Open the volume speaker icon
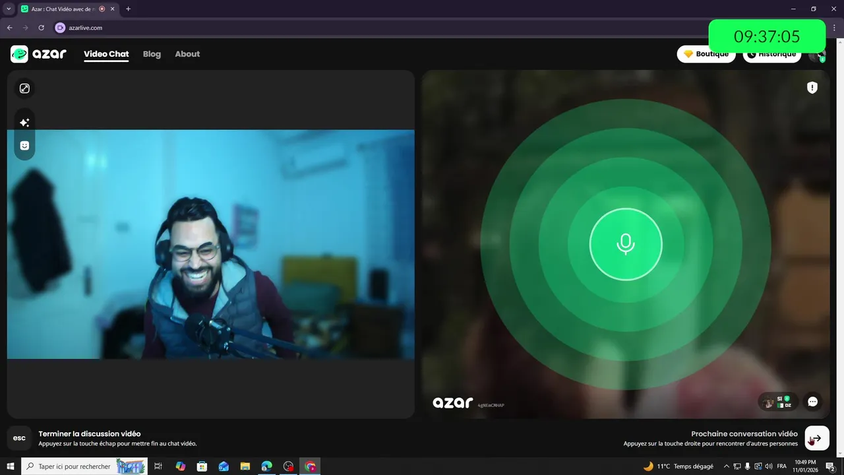The height and width of the screenshot is (475, 844). coord(769,466)
